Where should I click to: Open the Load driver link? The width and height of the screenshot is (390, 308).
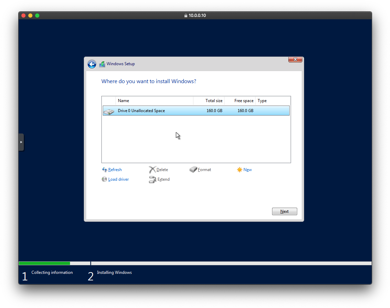[118, 179]
